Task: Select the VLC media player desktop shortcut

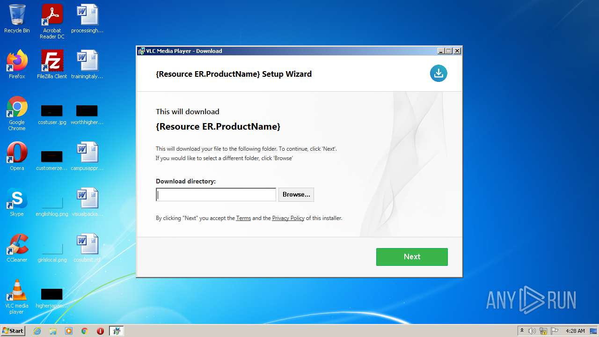Action: [x=17, y=297]
